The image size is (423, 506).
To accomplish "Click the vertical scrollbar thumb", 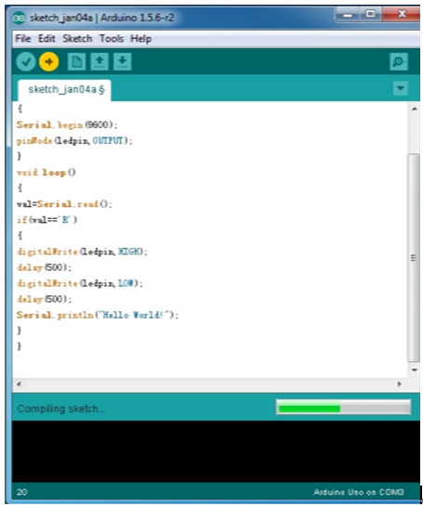I will (414, 258).
